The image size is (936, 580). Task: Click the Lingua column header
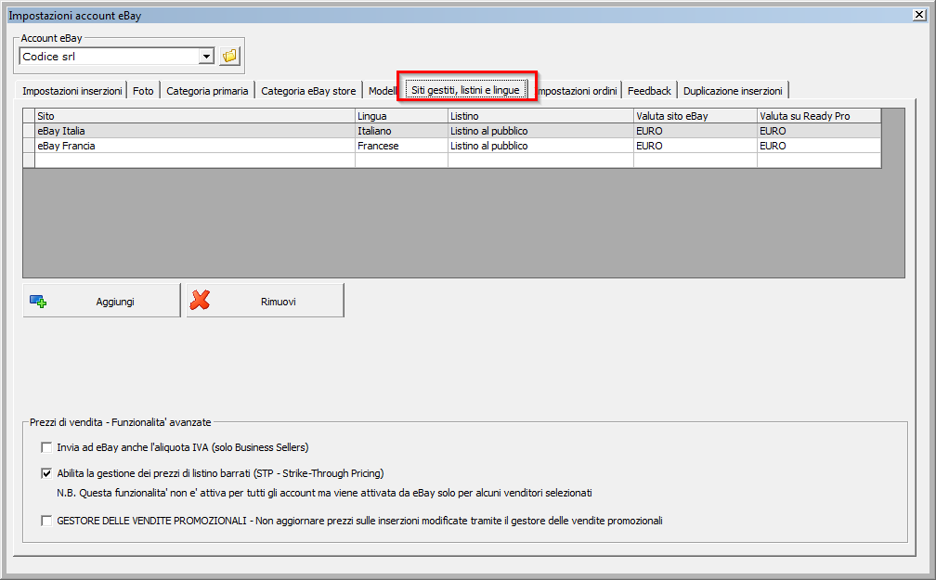click(x=401, y=116)
